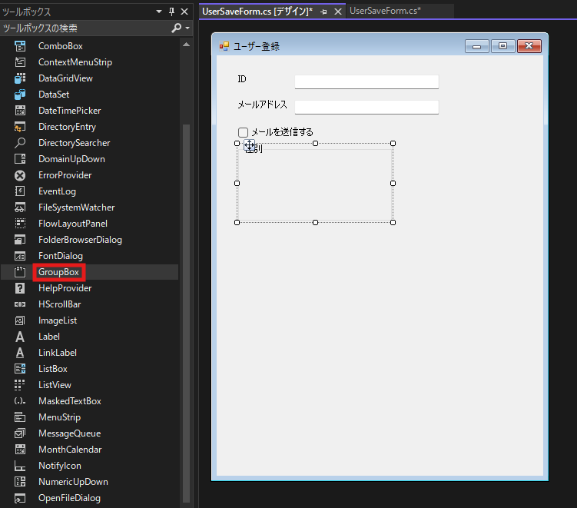Click the MenuStrip icon

(x=20, y=417)
